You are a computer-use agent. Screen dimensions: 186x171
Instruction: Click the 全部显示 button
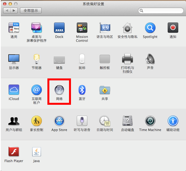click(x=31, y=11)
